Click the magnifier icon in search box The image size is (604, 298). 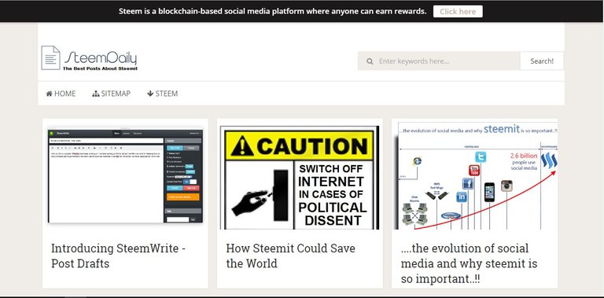[370, 61]
